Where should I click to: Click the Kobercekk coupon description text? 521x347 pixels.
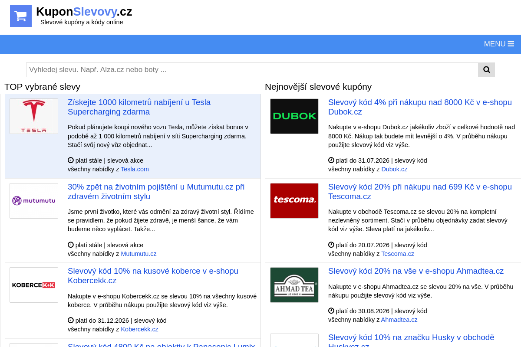[162, 301]
